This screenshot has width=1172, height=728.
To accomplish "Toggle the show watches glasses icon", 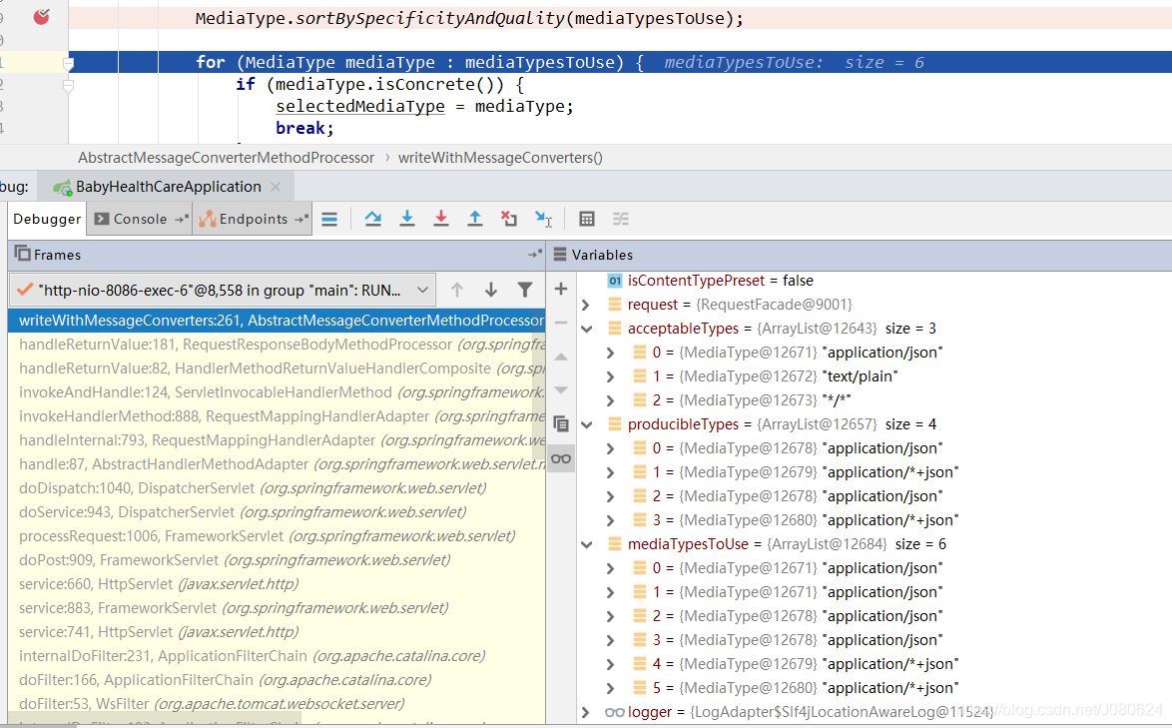I will (x=561, y=458).
